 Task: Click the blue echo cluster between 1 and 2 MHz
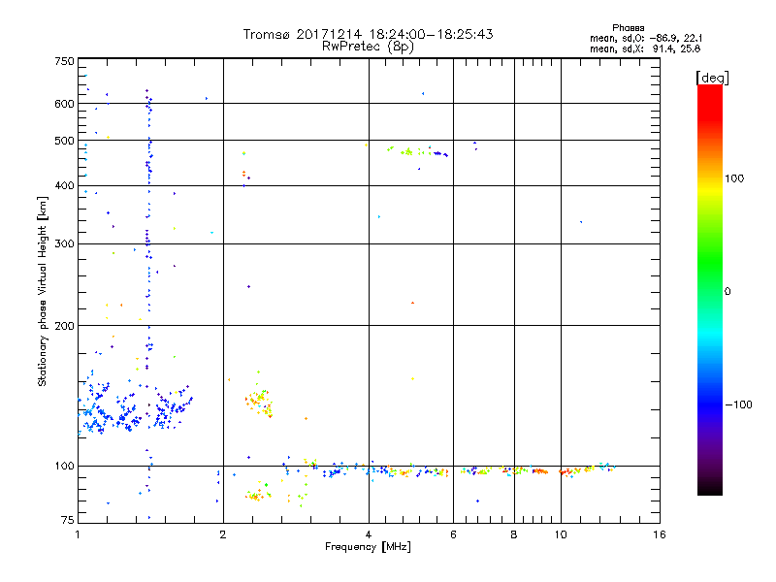coord(135,404)
